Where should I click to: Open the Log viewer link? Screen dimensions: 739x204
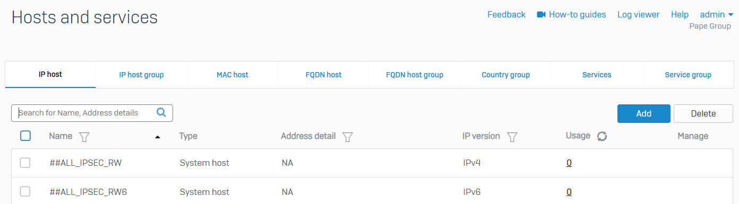[x=639, y=14]
